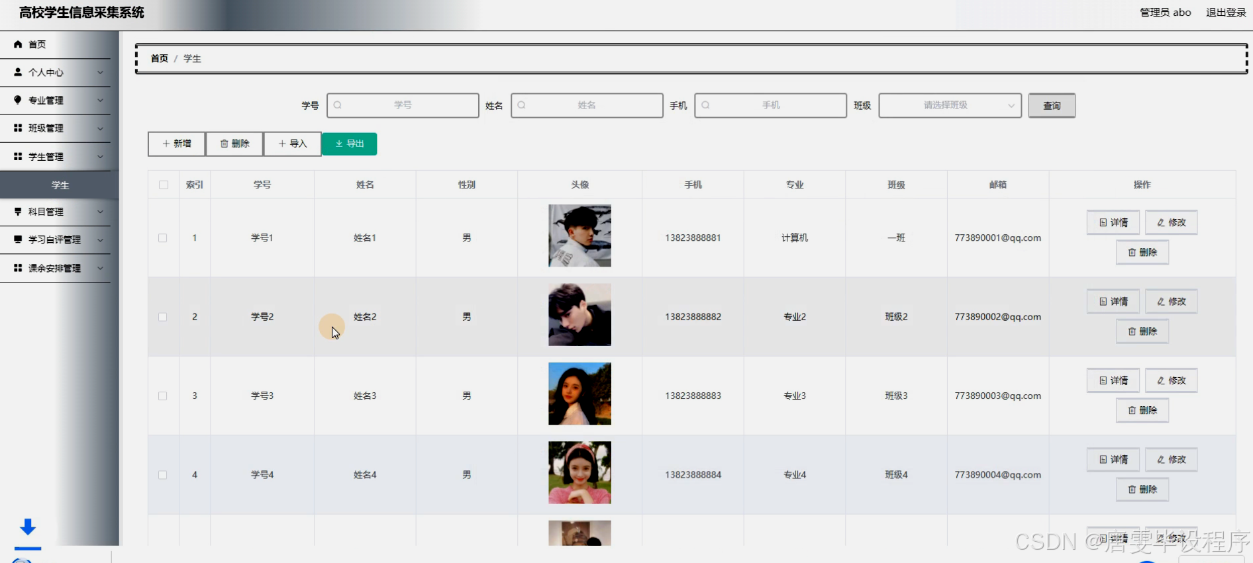The height and width of the screenshot is (563, 1253).
Task: Click the 学习自评管理 sidebar icon
Action: (18, 239)
